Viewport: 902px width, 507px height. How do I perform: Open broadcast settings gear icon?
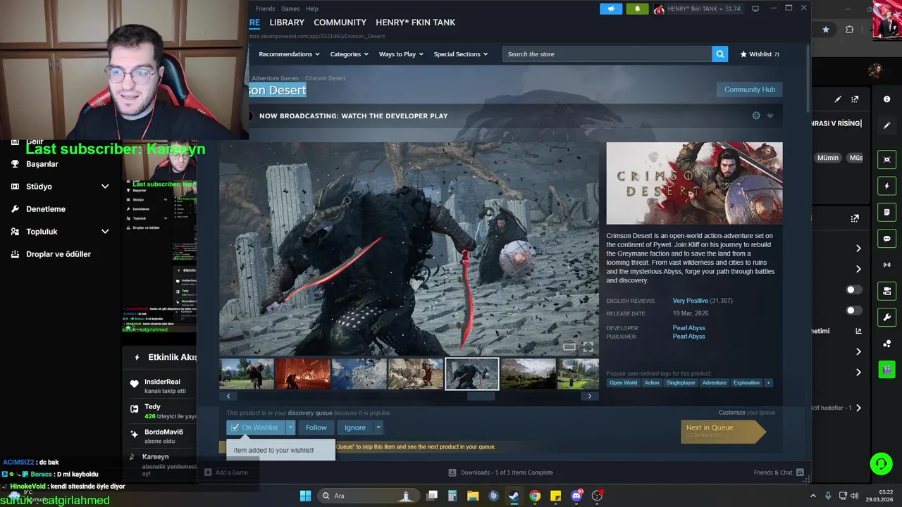(756, 115)
